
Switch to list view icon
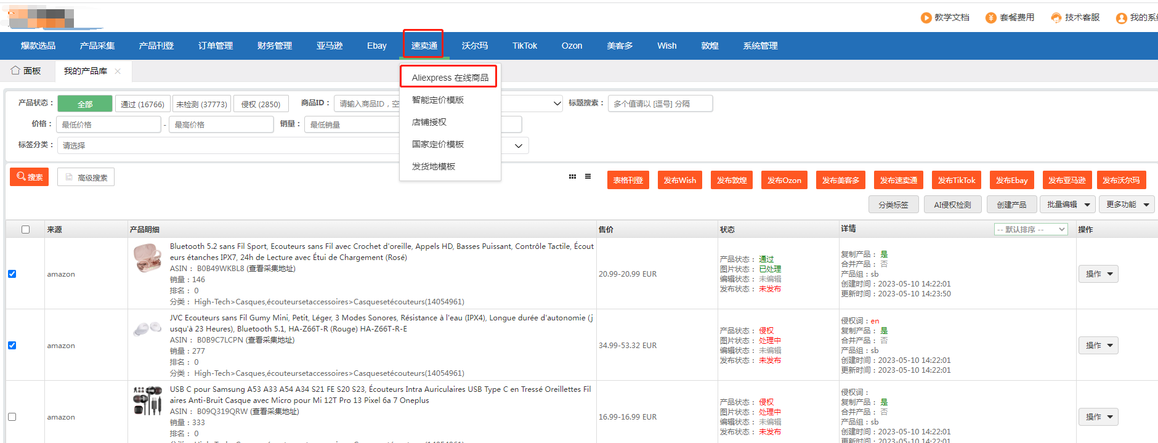tap(588, 177)
